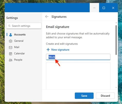Click the Email signature heading
122x104 pixels.
[58, 27]
